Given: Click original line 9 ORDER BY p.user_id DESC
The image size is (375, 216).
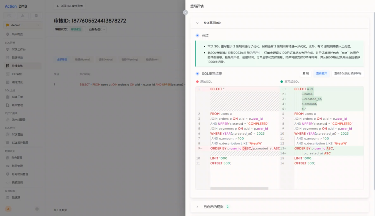Looking at the screenshot, I should [245, 148].
